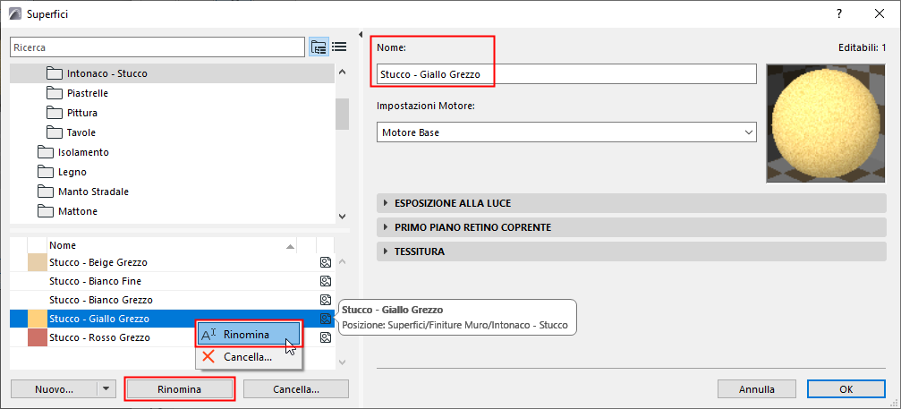The height and width of the screenshot is (409, 901).
Task: Click the Annulla button
Action: (x=756, y=389)
